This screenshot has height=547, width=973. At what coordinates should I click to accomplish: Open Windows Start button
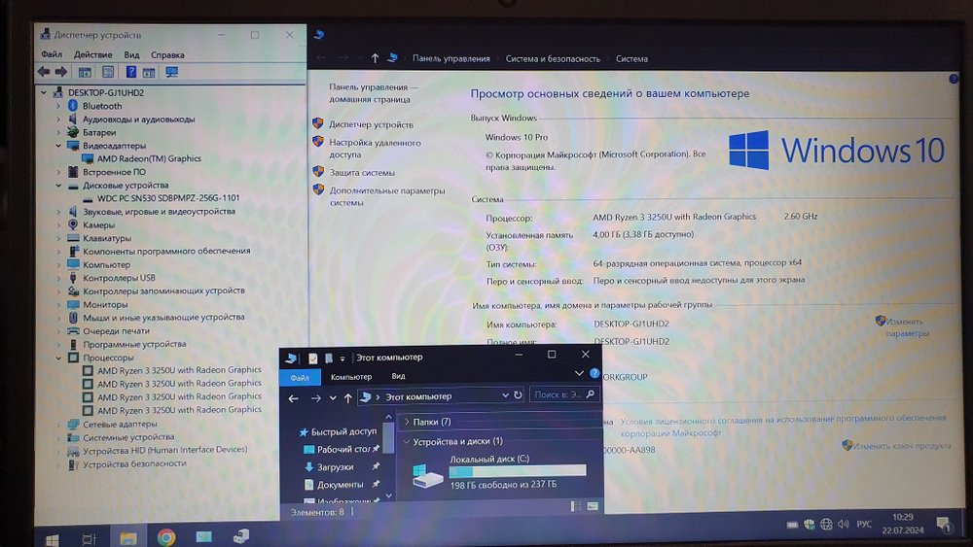53,539
